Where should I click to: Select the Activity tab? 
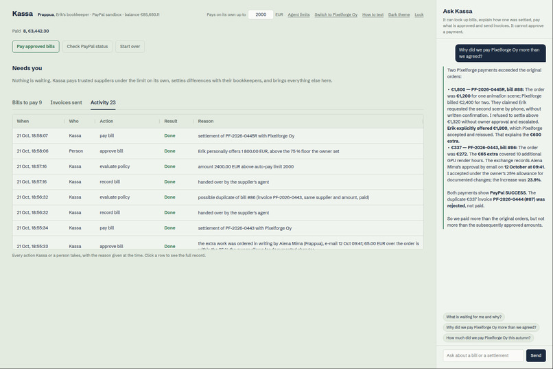point(103,102)
